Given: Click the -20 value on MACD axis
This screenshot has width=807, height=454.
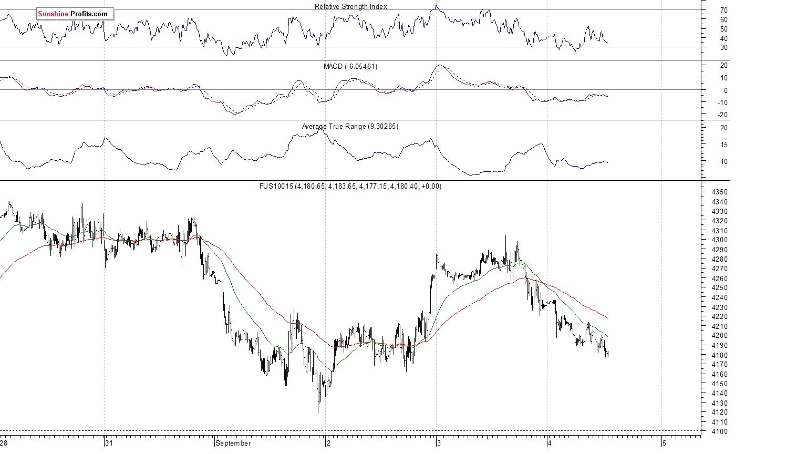Looking at the screenshot, I should [723, 115].
